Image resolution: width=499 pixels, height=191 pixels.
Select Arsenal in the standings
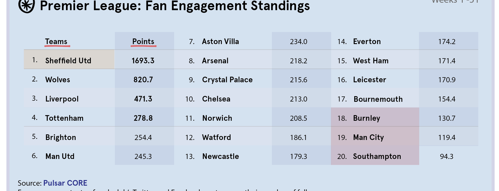[215, 61]
